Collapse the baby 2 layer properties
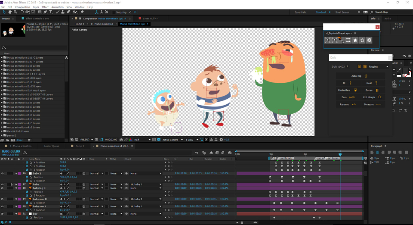The height and width of the screenshot is (225, 413). (16, 174)
